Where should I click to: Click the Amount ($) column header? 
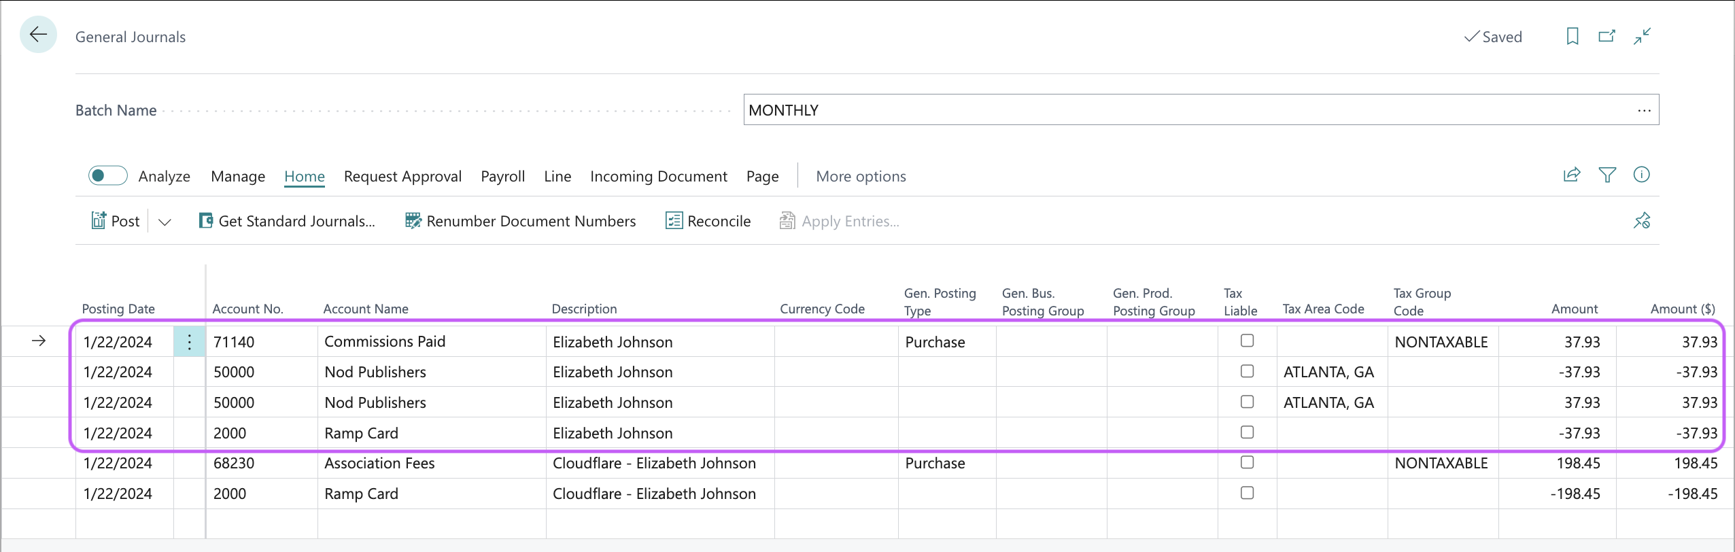pyautogui.click(x=1682, y=309)
